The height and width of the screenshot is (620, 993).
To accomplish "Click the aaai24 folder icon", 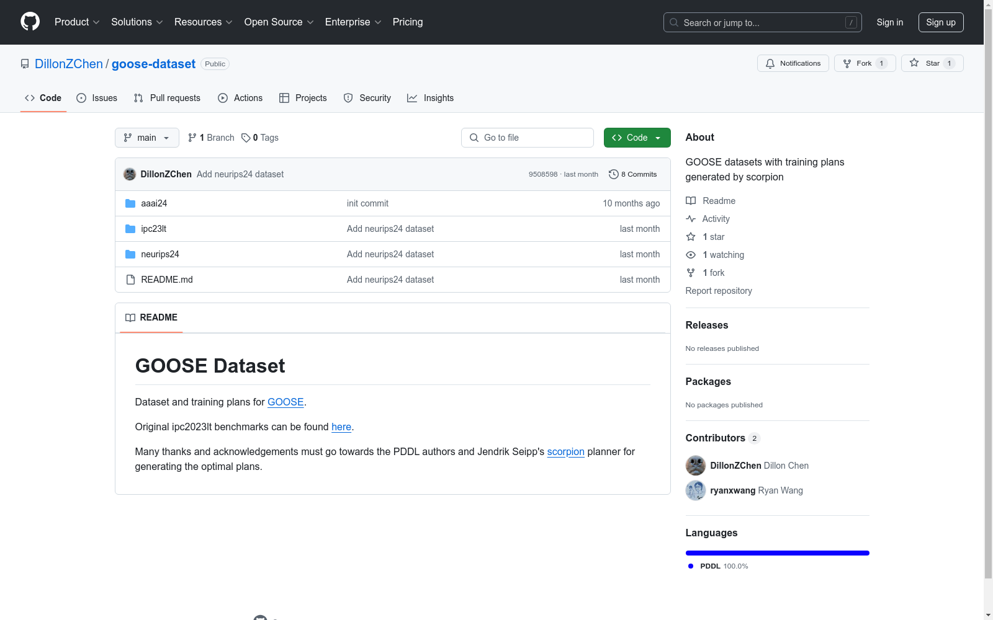I will [x=130, y=203].
